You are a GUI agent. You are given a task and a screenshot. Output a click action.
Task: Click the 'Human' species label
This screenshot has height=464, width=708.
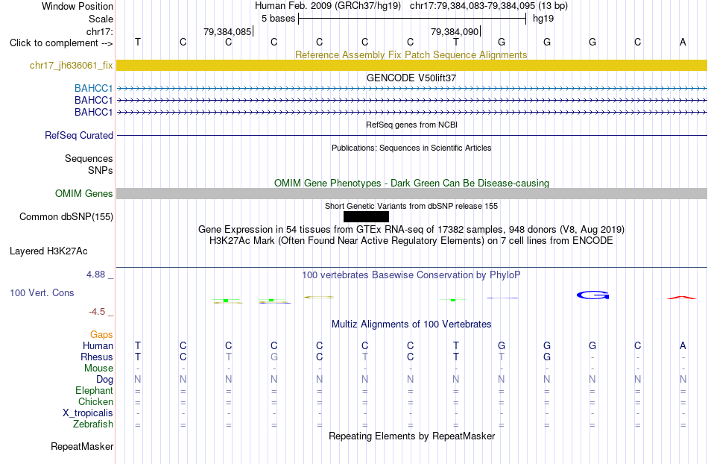point(98,345)
